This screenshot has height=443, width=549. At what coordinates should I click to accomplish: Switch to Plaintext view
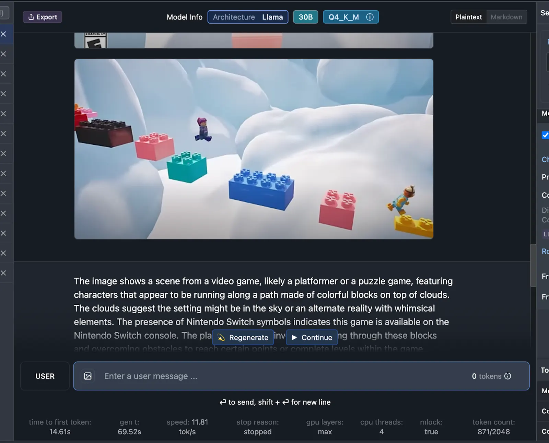point(468,17)
